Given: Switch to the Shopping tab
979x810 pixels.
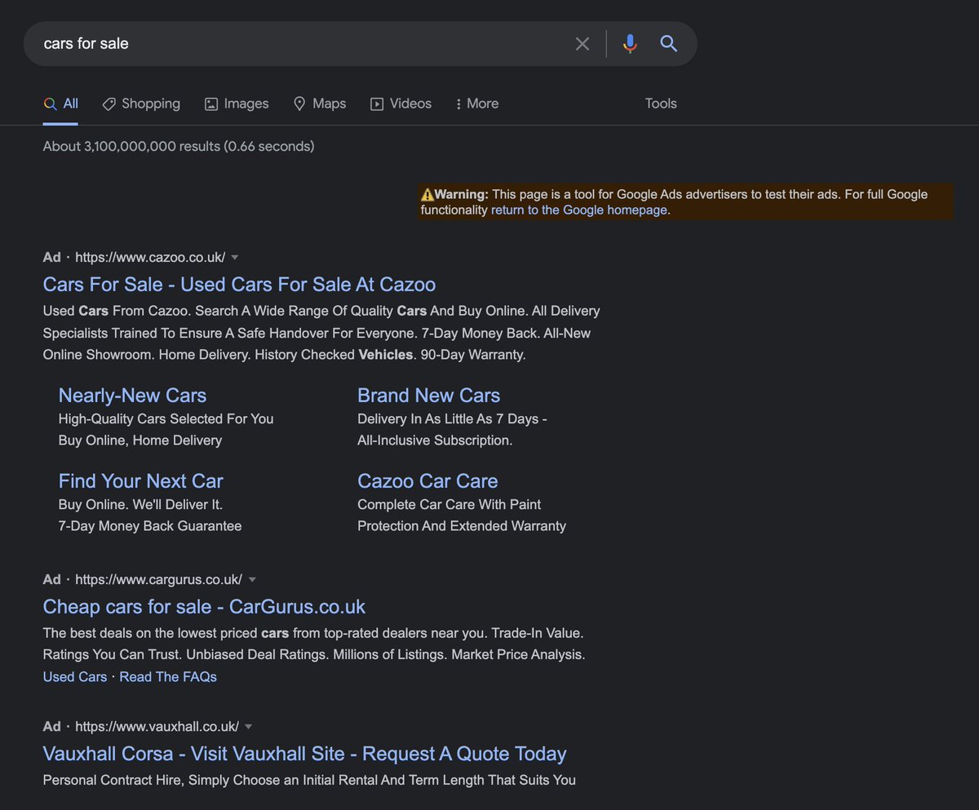Looking at the screenshot, I should click(141, 104).
